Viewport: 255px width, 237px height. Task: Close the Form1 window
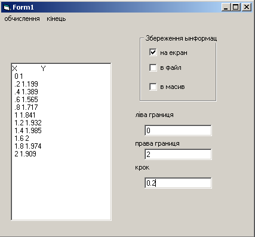[247, 7]
